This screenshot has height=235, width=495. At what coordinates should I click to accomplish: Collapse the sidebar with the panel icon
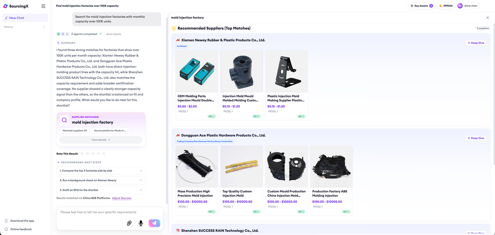pos(43,6)
